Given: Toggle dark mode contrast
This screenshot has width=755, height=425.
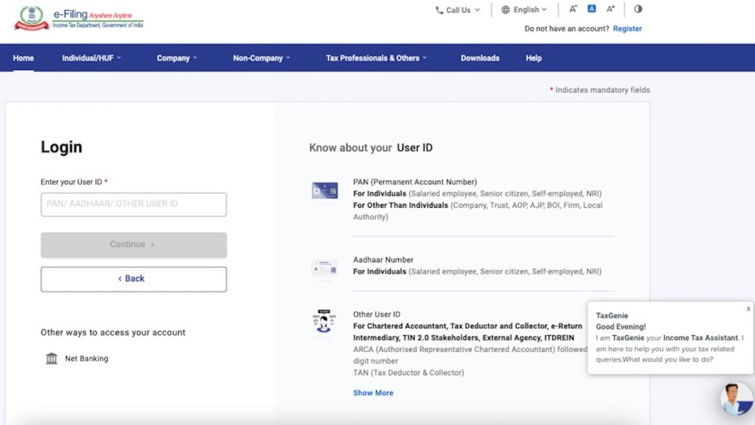Looking at the screenshot, I should (x=638, y=9).
